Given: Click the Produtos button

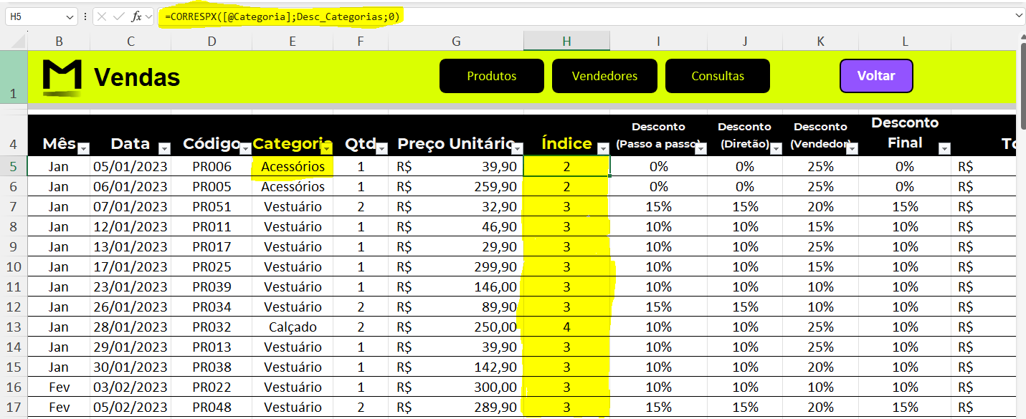Looking at the screenshot, I should pyautogui.click(x=492, y=76).
